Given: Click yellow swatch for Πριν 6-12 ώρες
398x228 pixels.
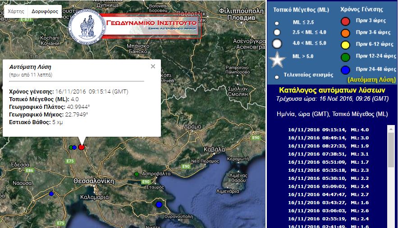Looking at the screenshot, I should (x=345, y=45).
